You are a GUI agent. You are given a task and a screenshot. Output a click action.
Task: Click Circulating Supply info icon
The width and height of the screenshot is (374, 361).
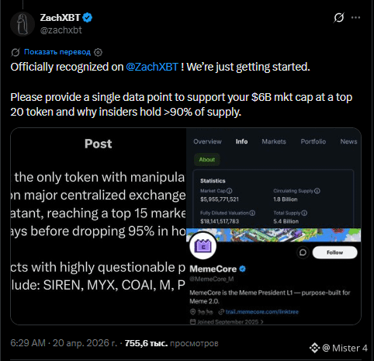point(317,191)
